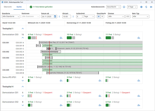
Task: Open the calendar picker in the Datum ab field
Action: (x=55, y=17)
